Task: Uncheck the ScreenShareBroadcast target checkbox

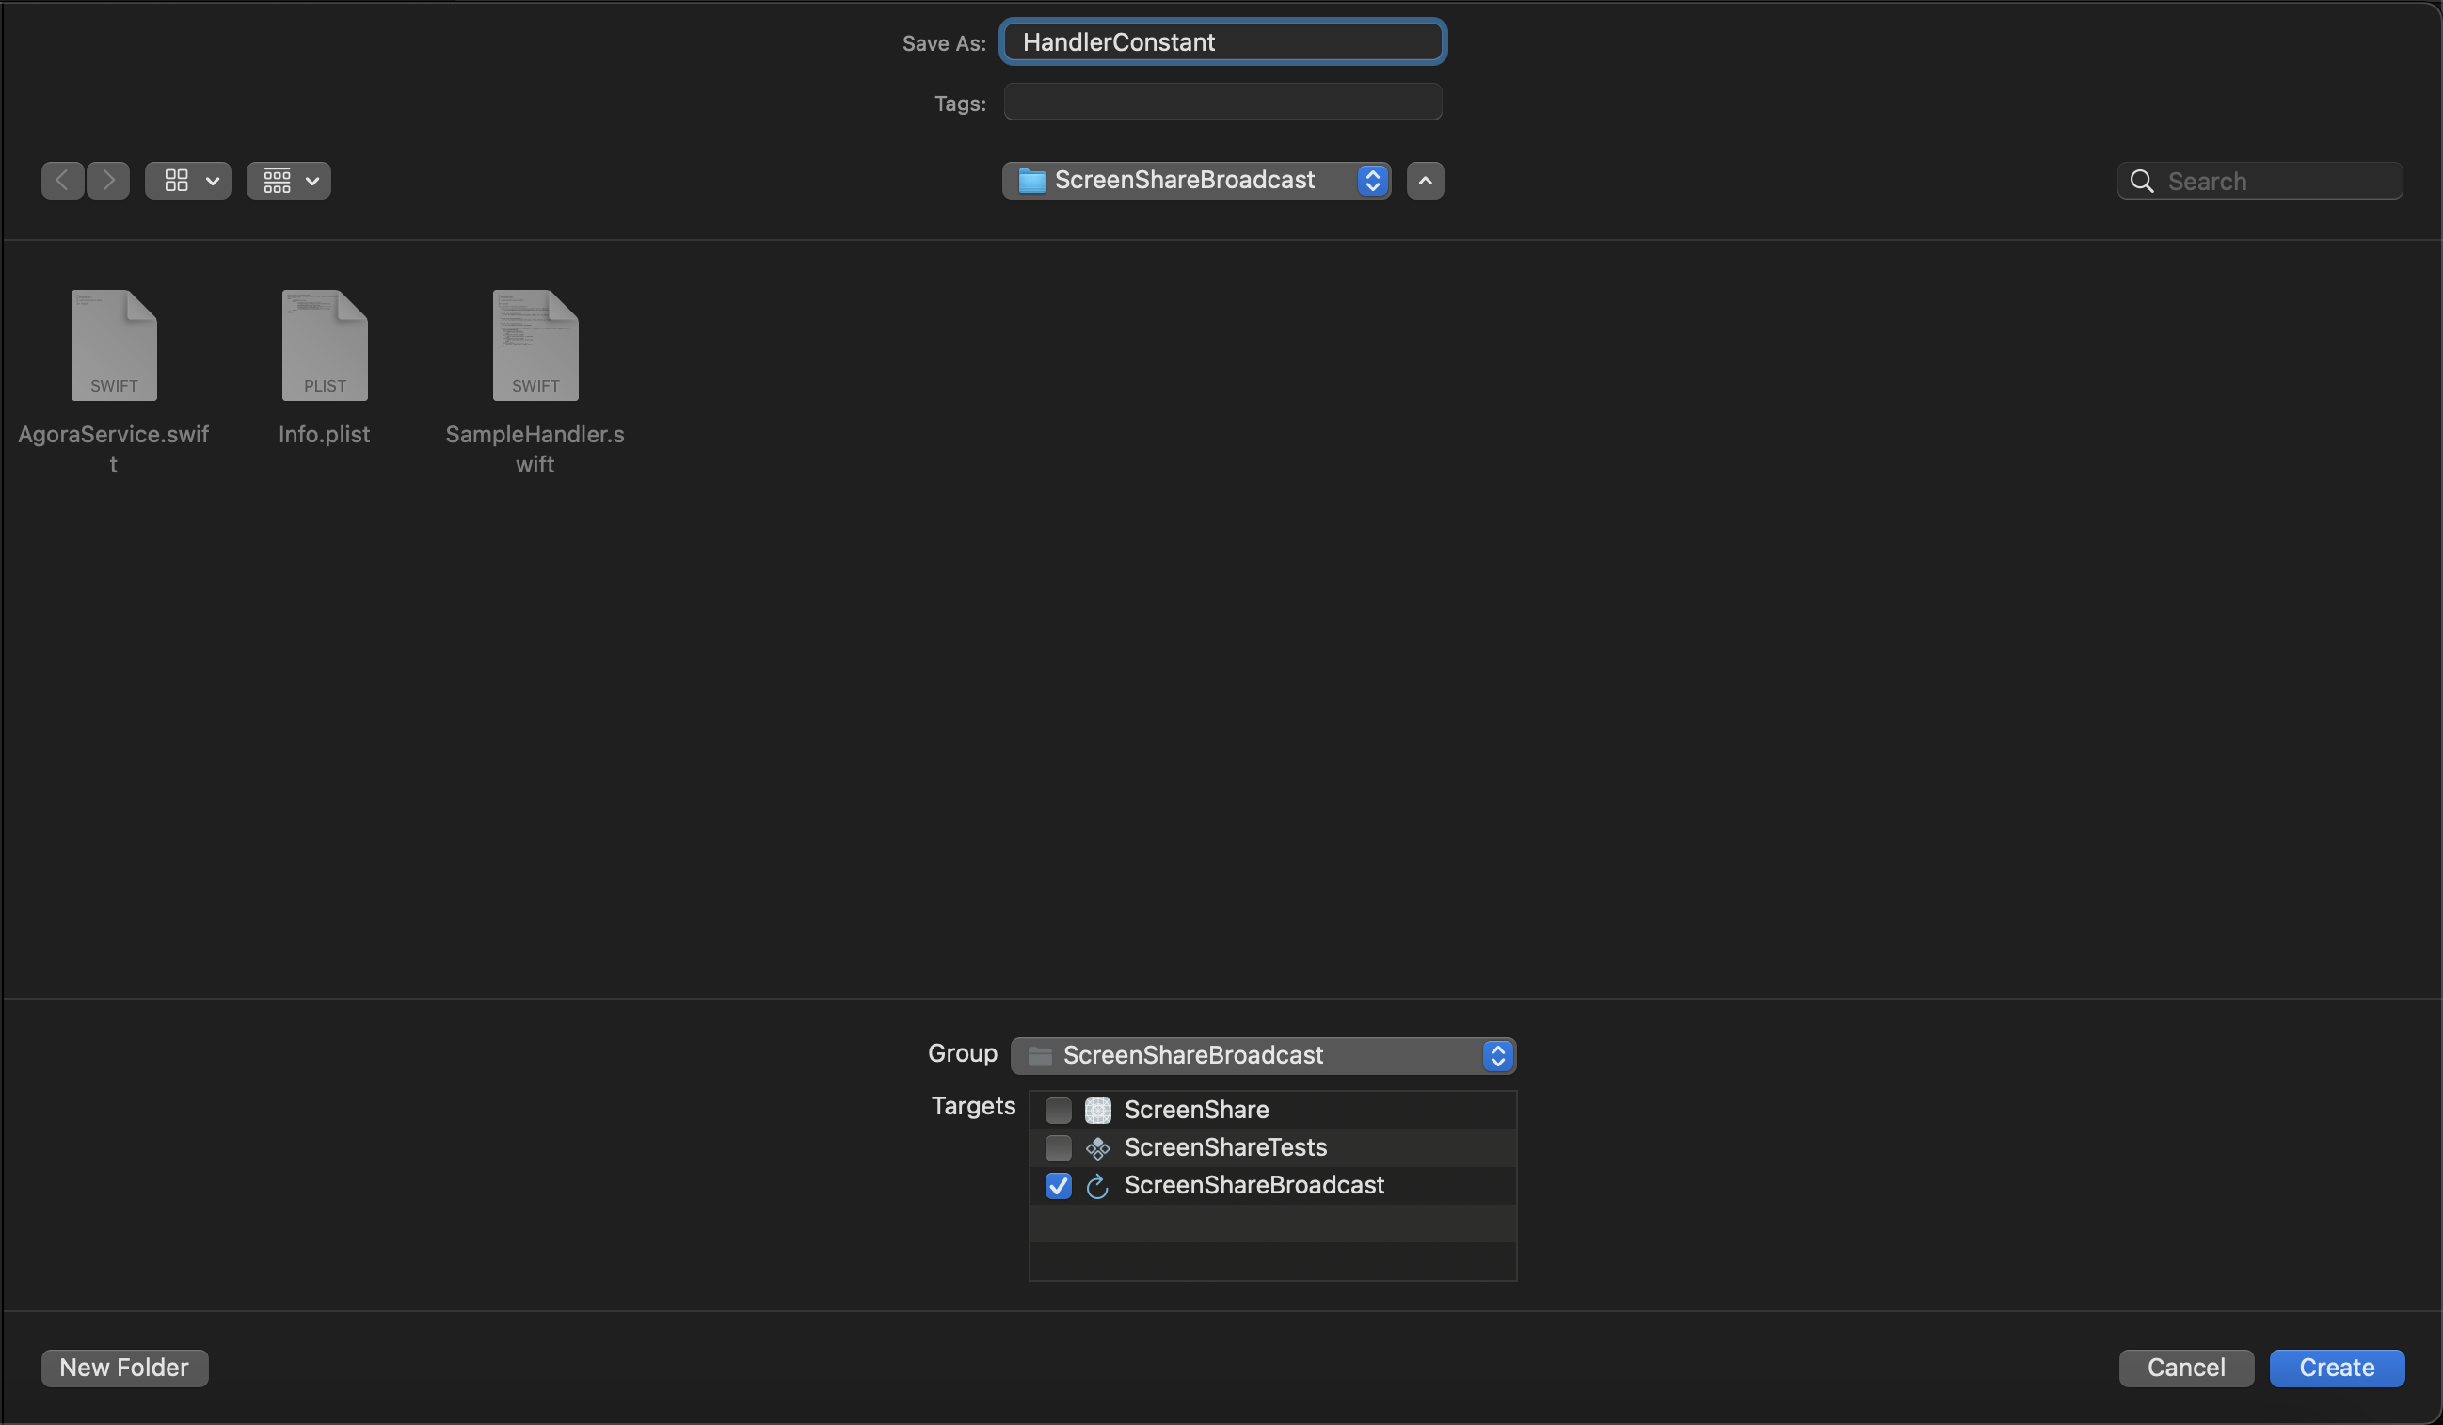Action: pyautogui.click(x=1059, y=1186)
